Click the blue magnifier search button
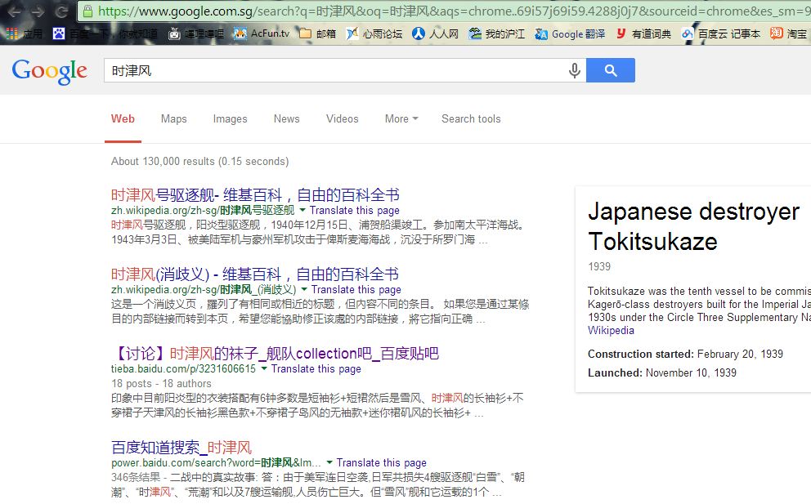This screenshot has width=811, height=504. (x=611, y=70)
